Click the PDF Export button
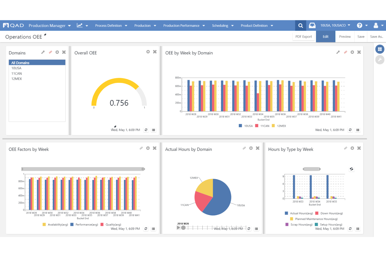 pos(303,36)
